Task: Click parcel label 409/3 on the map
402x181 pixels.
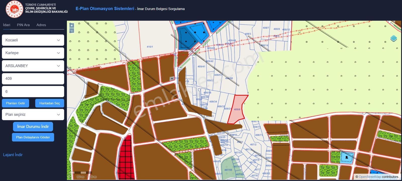Action: (x=248, y=34)
